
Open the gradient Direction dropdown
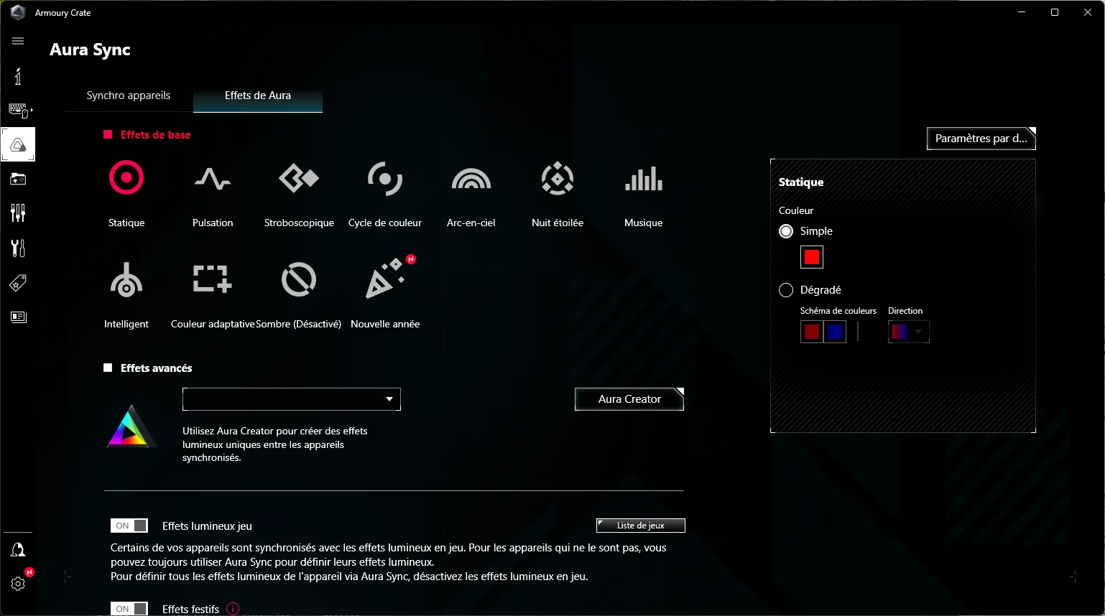[909, 332]
